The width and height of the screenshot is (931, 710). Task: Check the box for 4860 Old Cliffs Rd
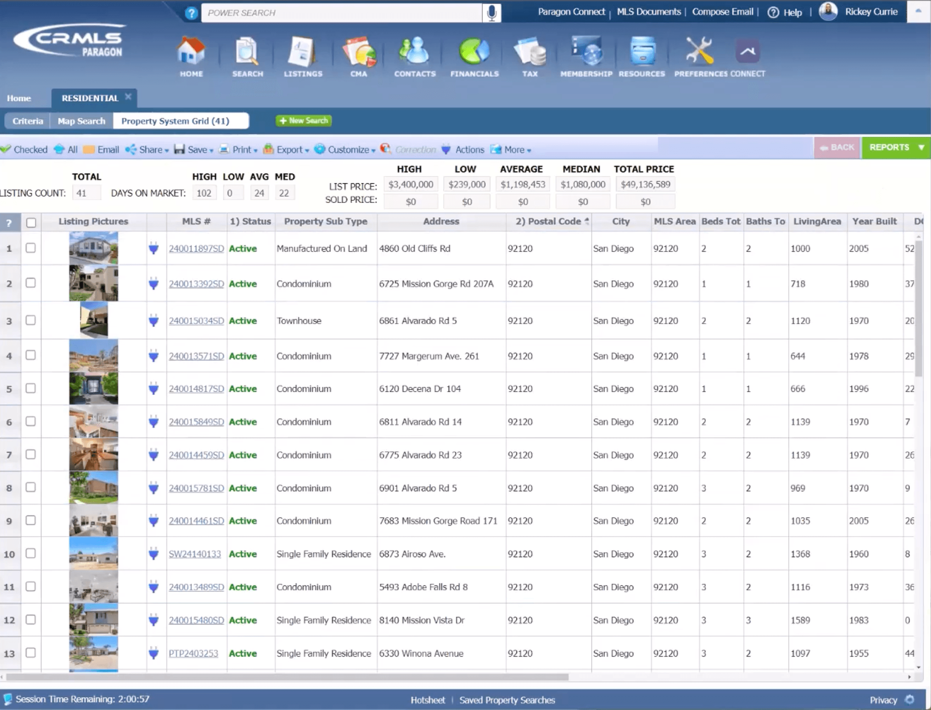click(x=30, y=248)
